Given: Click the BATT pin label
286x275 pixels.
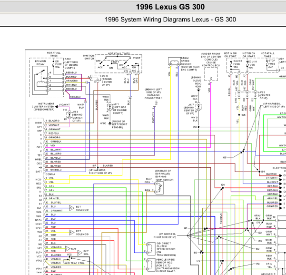Looking at the screenshot, I should [x=39, y=172].
